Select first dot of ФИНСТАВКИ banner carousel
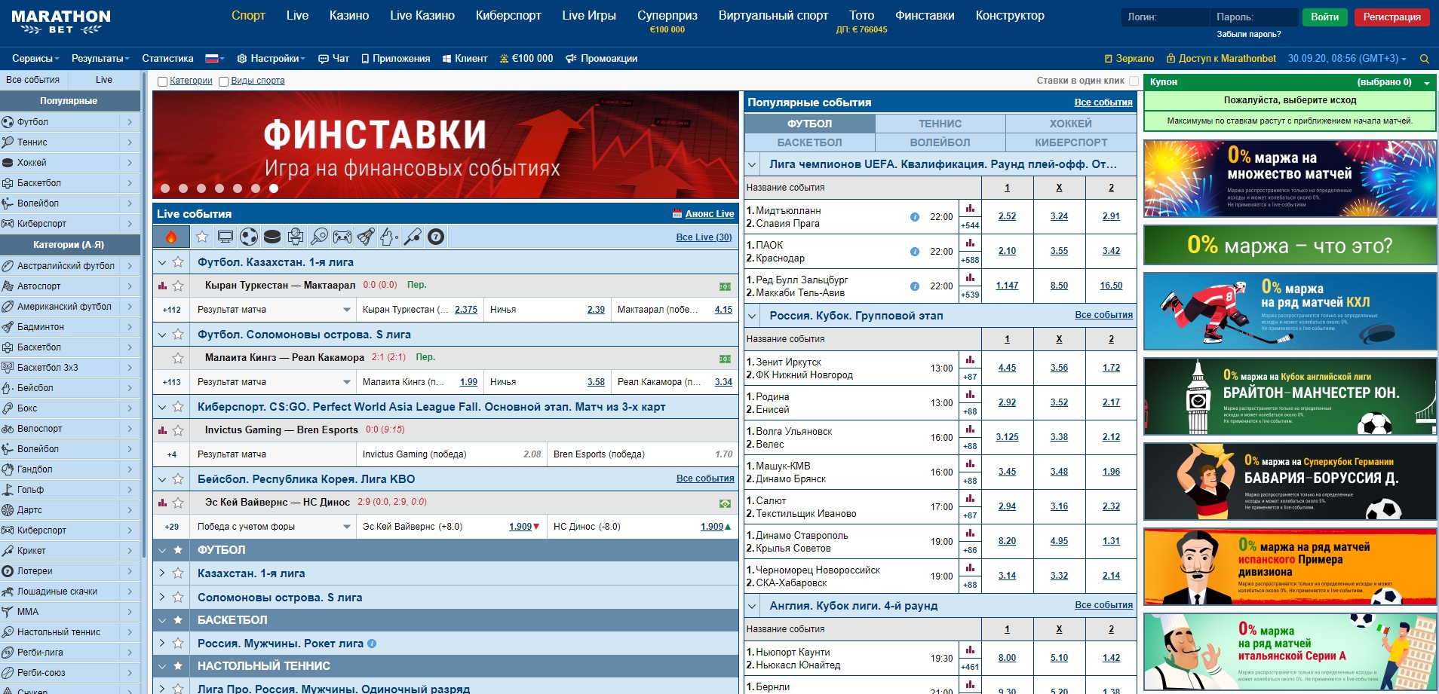 164,188
